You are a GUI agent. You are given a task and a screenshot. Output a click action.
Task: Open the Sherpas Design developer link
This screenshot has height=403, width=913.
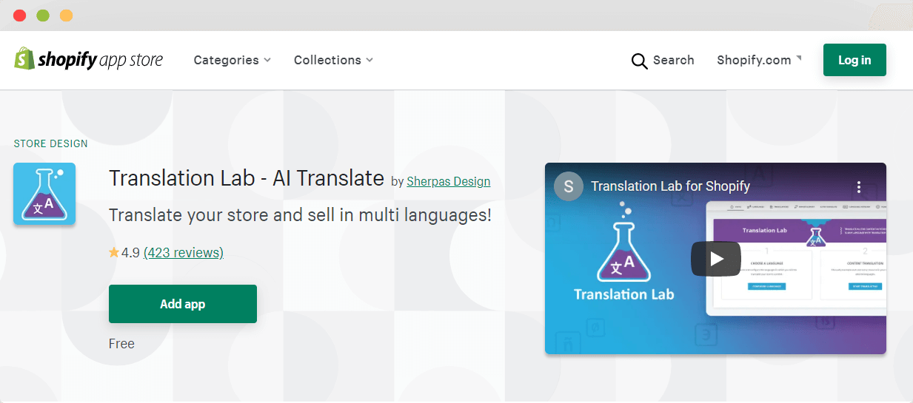pyautogui.click(x=449, y=181)
